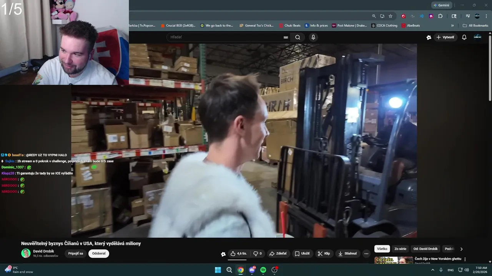492x276 pixels.
Task: Join the channel with Pripojiť sa
Action: pos(76,253)
